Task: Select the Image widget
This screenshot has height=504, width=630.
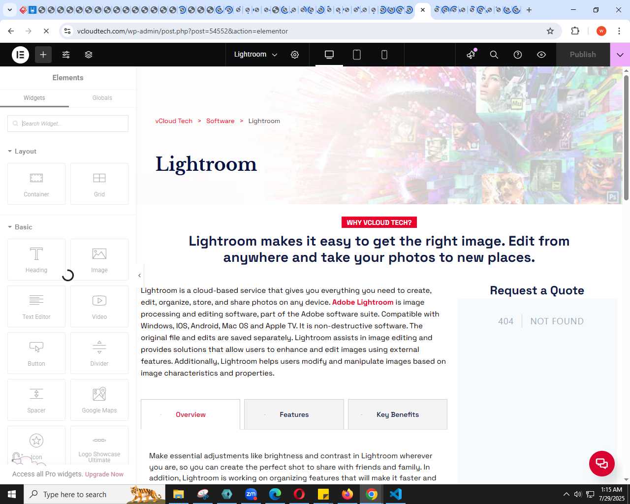Action: point(99,260)
